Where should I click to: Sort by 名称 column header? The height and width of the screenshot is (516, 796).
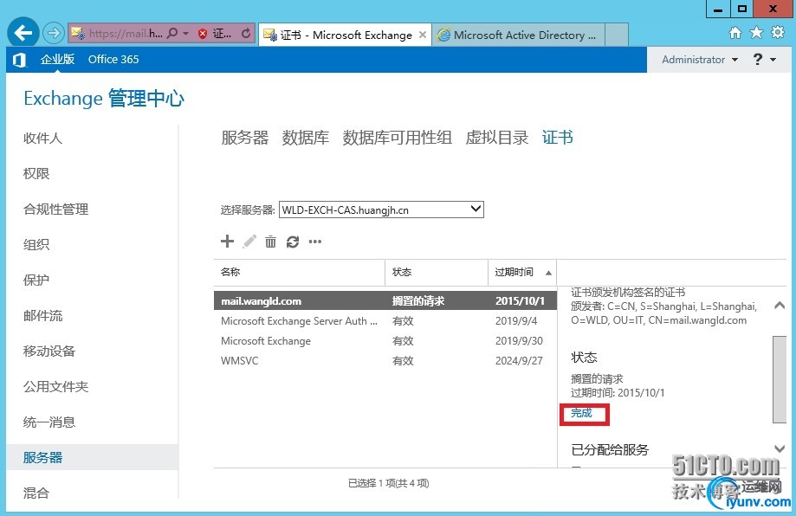coord(300,273)
